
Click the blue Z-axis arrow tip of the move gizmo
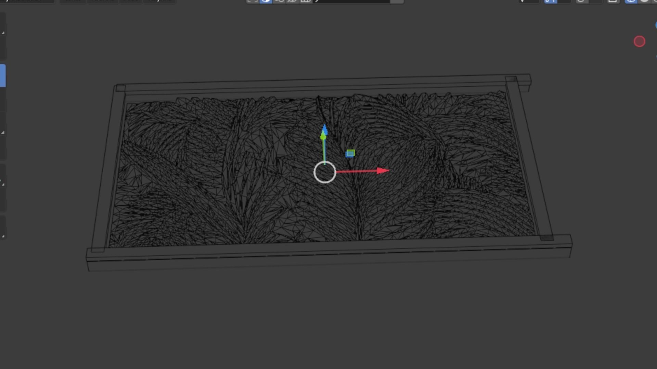324,129
